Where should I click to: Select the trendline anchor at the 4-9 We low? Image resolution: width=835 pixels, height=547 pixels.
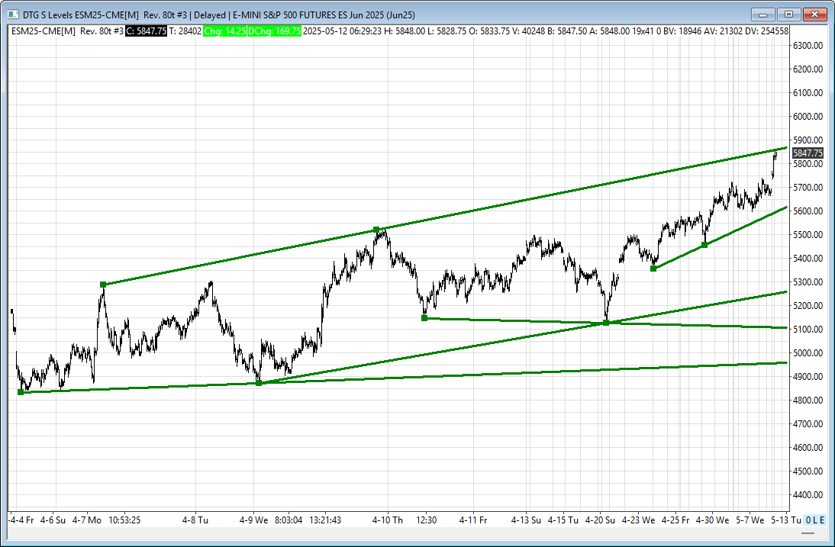[259, 382]
